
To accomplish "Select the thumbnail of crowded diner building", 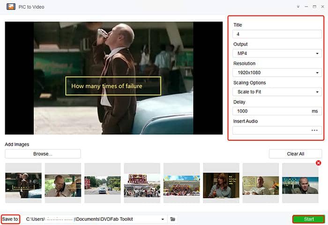I will [142, 183].
